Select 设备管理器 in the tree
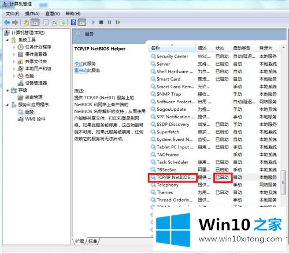Viewport: 289px width, 254px height. pos(36,83)
